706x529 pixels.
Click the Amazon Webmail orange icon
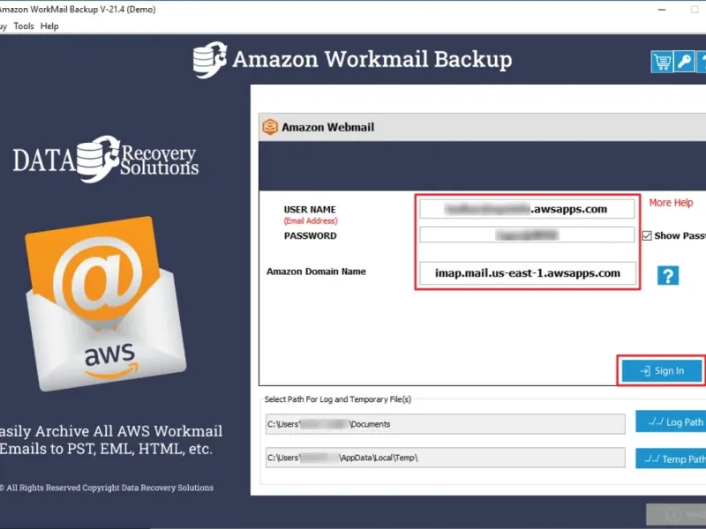click(x=270, y=127)
